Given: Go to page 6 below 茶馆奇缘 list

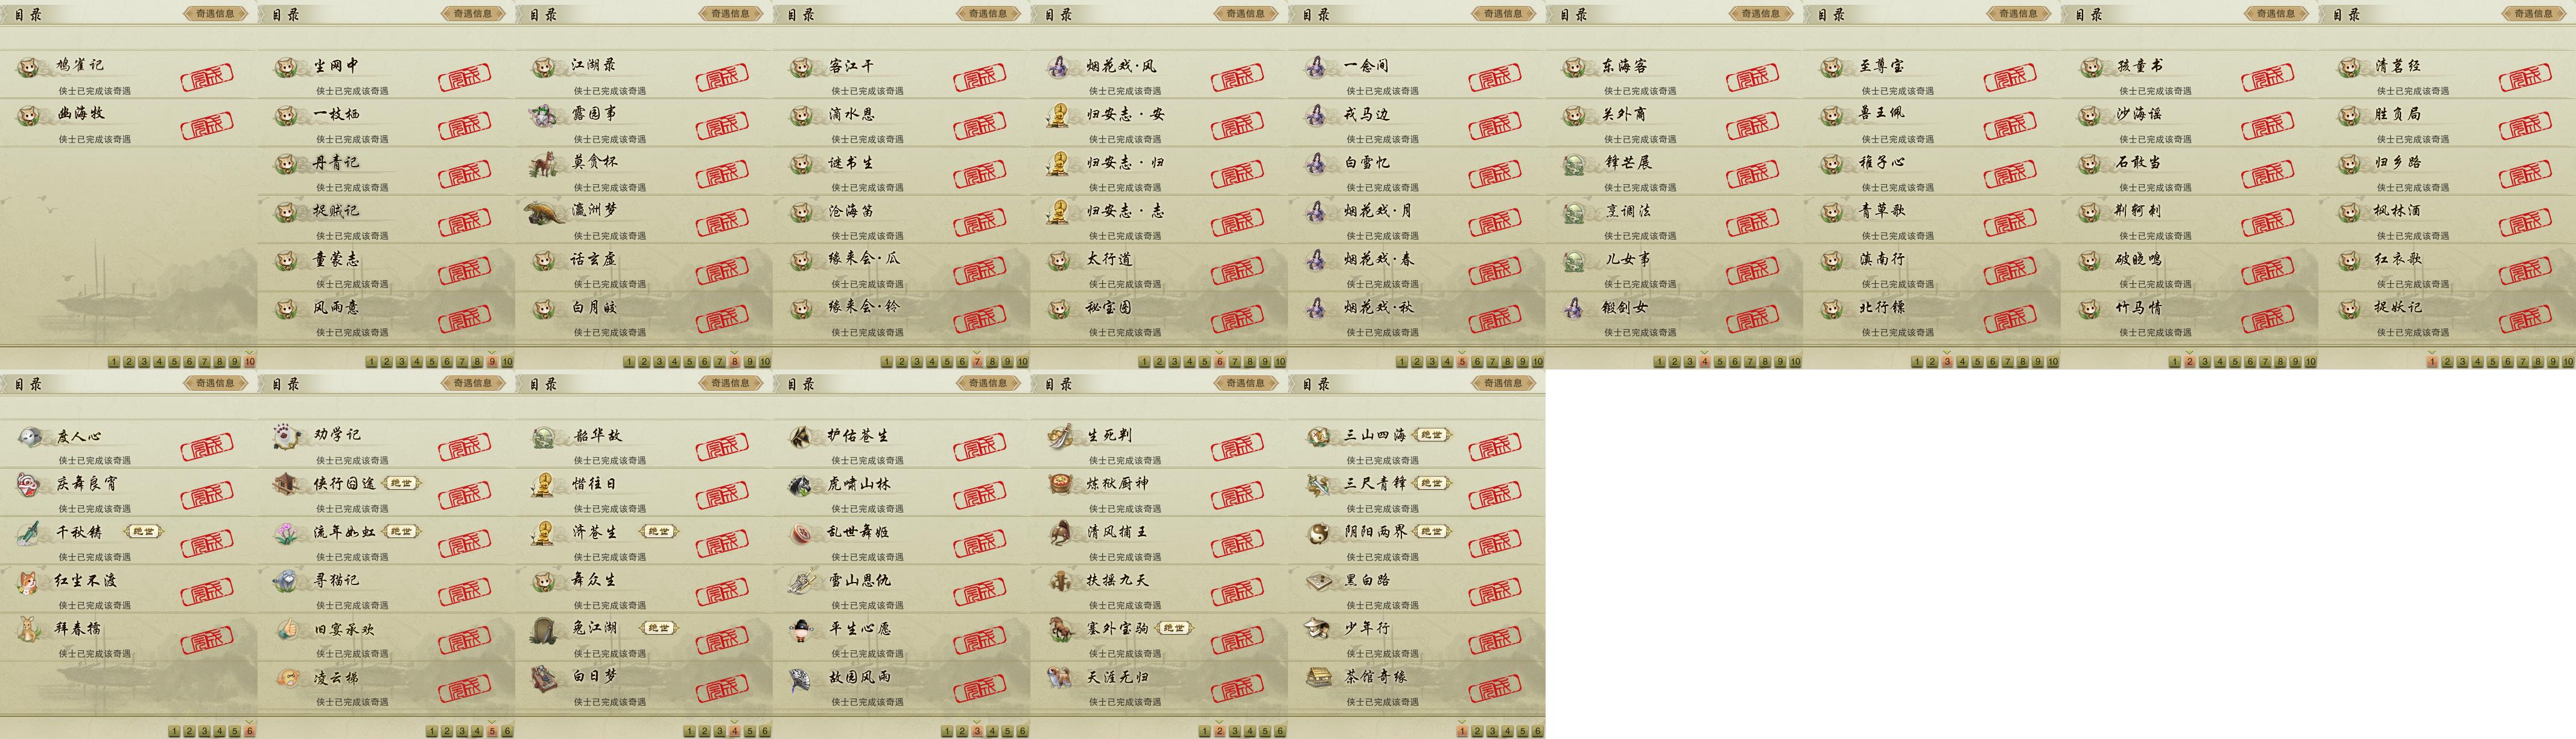Looking at the screenshot, I should click(1538, 731).
